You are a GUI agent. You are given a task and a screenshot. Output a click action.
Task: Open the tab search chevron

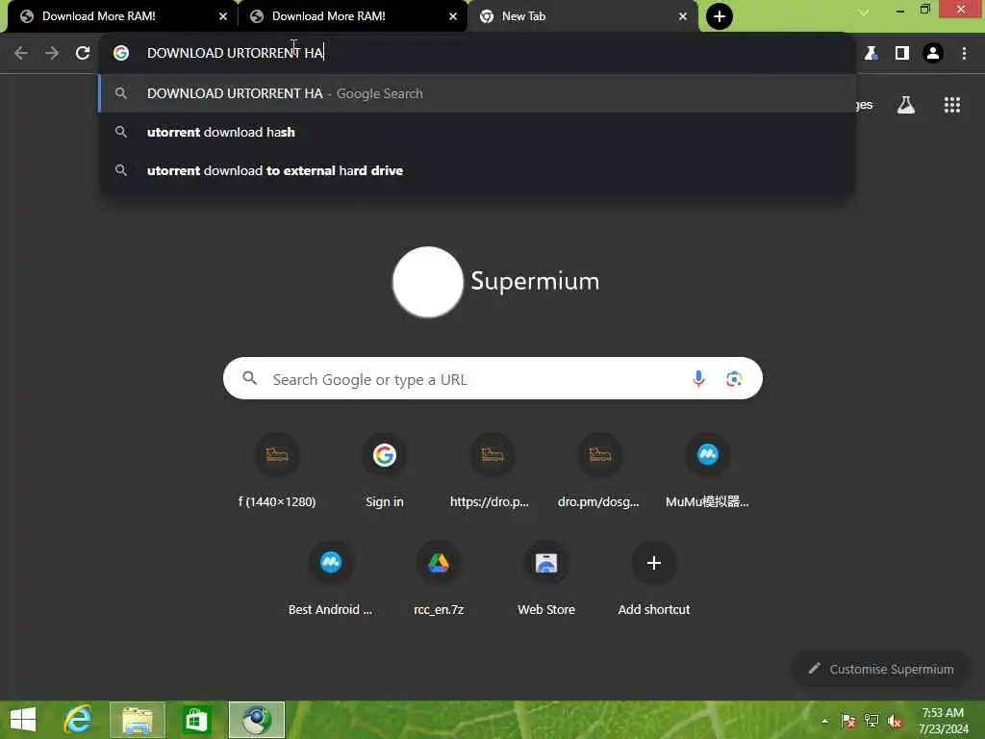pyautogui.click(x=864, y=12)
